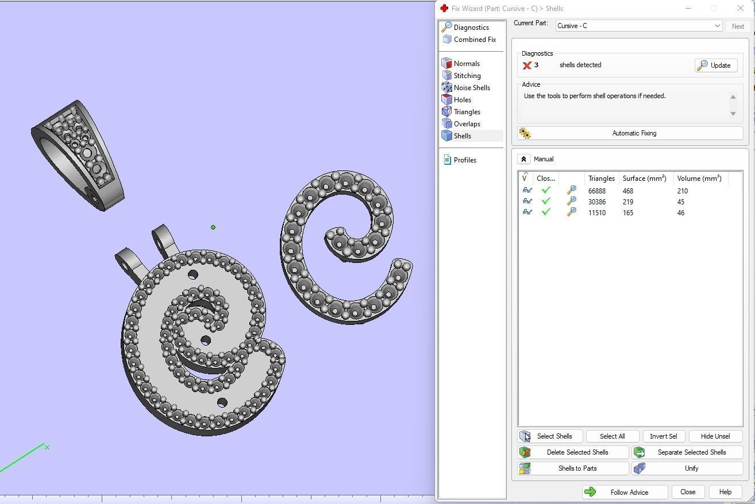Image resolution: width=755 pixels, height=504 pixels.
Task: Open the Noise Shells page
Action: point(472,88)
